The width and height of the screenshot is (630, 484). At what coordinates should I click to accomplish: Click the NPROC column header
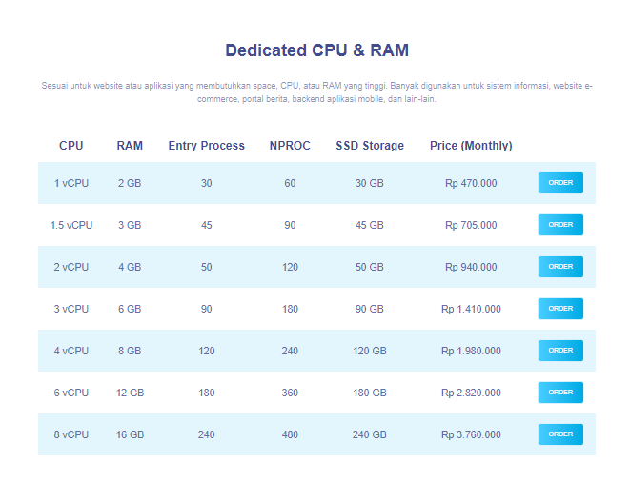point(290,146)
